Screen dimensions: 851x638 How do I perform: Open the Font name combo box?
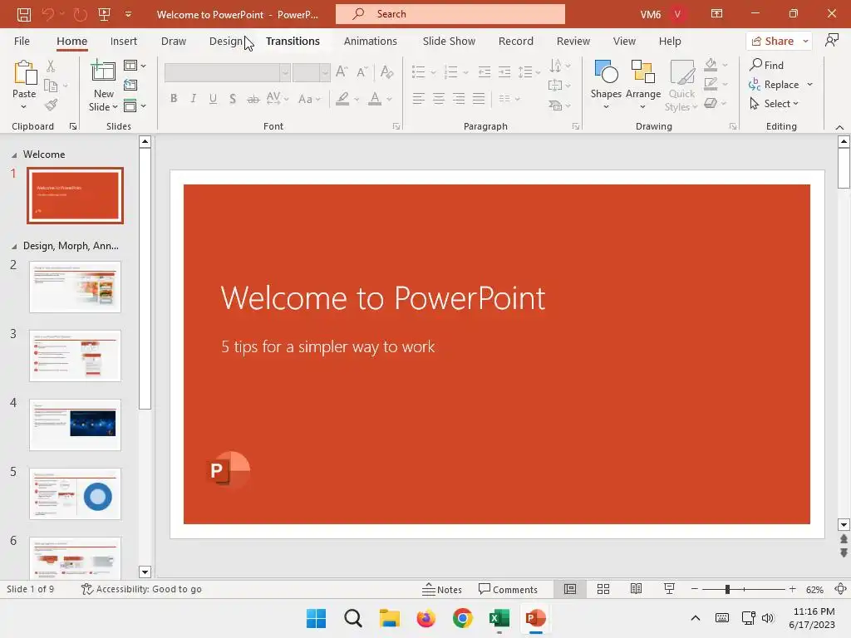[x=228, y=72]
